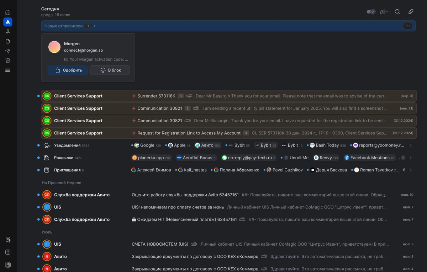This screenshot has width=427, height=272.
Task: Open invitation from Дарья Баскова
Action: pyautogui.click(x=328, y=170)
